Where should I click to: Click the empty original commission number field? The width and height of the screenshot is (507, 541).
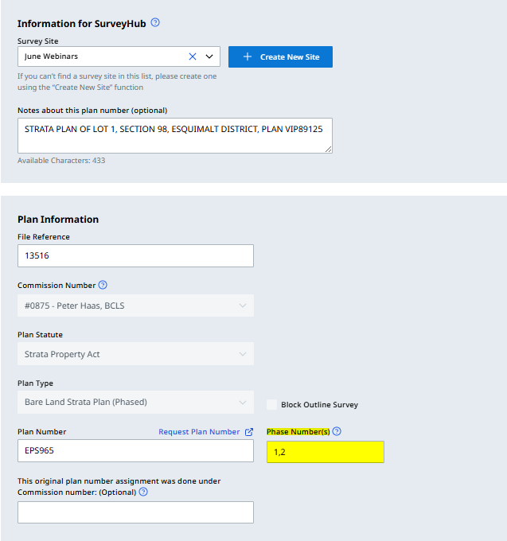pyautogui.click(x=135, y=512)
